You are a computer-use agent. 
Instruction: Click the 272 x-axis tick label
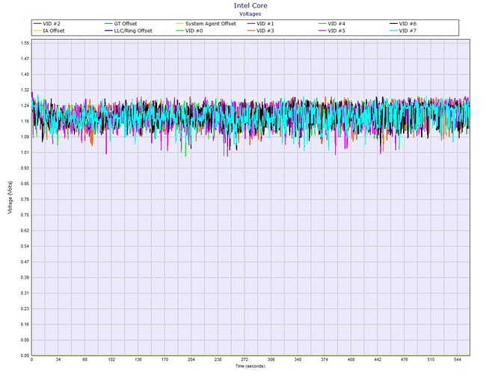coord(245,359)
